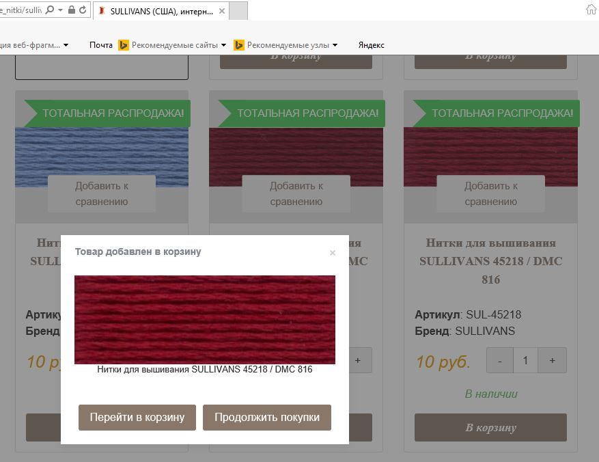Screen dimensions: 599x462
Task: Open the address bar autocomplete dropdown arrow
Action: pyautogui.click(x=60, y=10)
